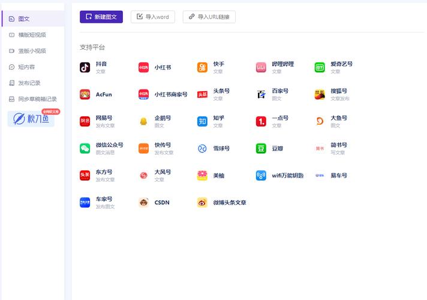Click the 微博头条文章 Weibo icon
This screenshot has width=427, height=300.
[202, 202]
